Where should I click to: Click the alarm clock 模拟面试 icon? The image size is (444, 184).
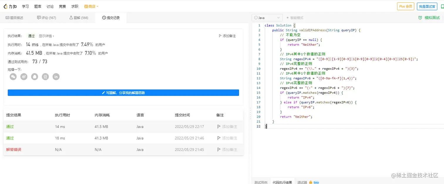point(420,18)
